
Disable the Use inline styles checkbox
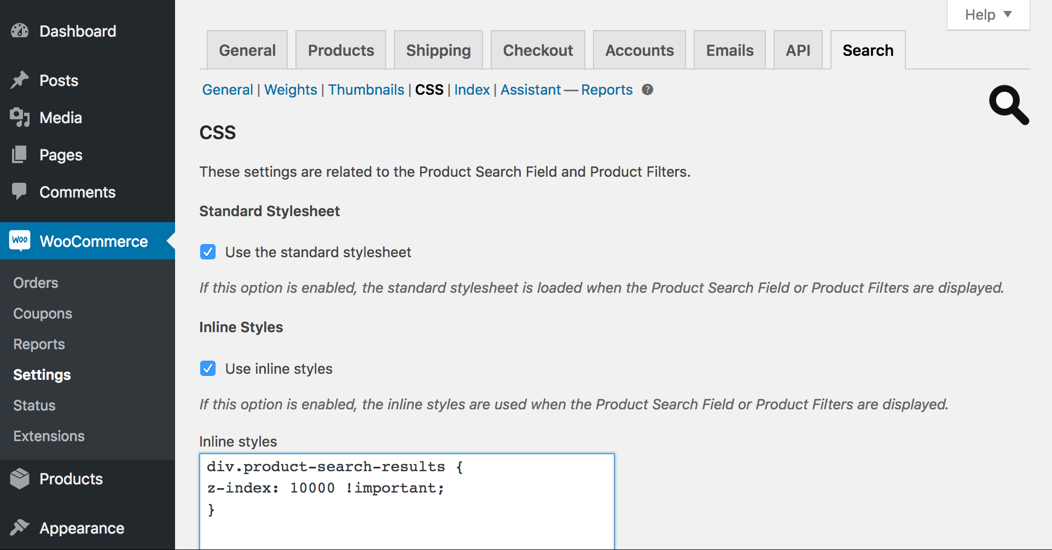coord(208,368)
